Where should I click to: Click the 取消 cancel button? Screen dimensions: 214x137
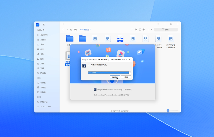coord(126,77)
